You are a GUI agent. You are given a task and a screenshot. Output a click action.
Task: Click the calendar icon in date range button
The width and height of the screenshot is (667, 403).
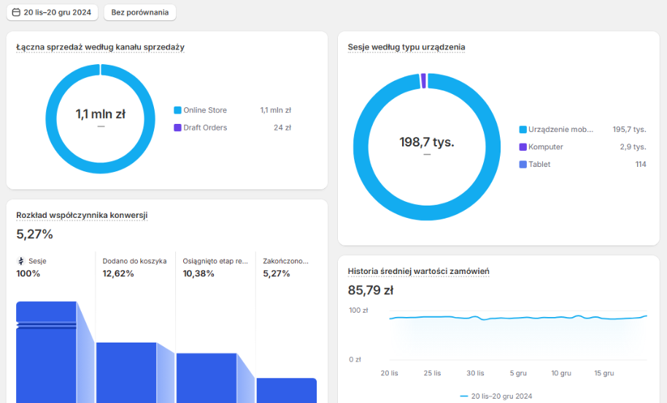(16, 12)
